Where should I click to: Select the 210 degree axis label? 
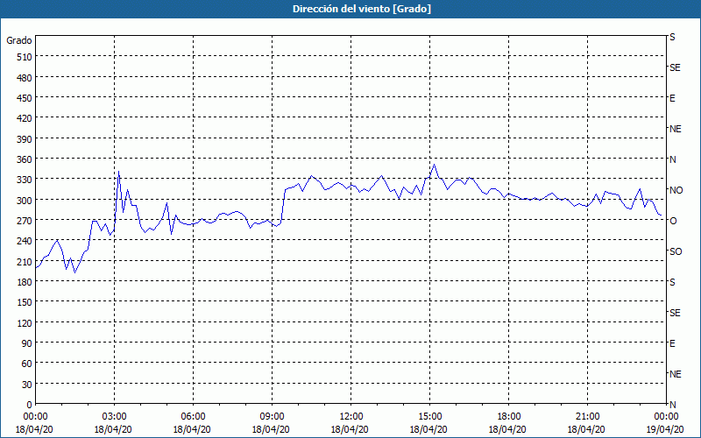click(x=25, y=262)
